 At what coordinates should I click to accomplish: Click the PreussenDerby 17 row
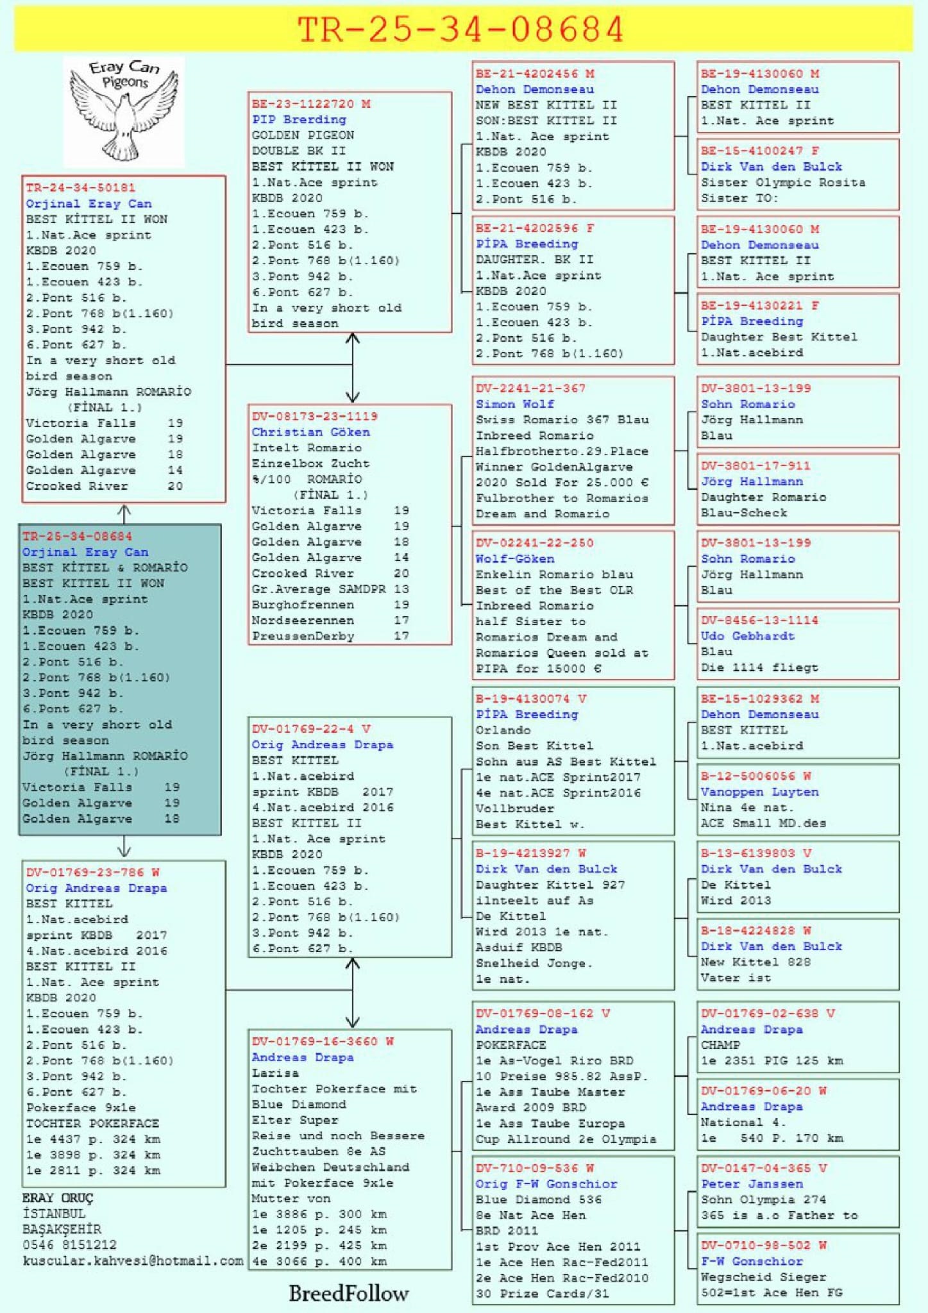click(x=330, y=636)
